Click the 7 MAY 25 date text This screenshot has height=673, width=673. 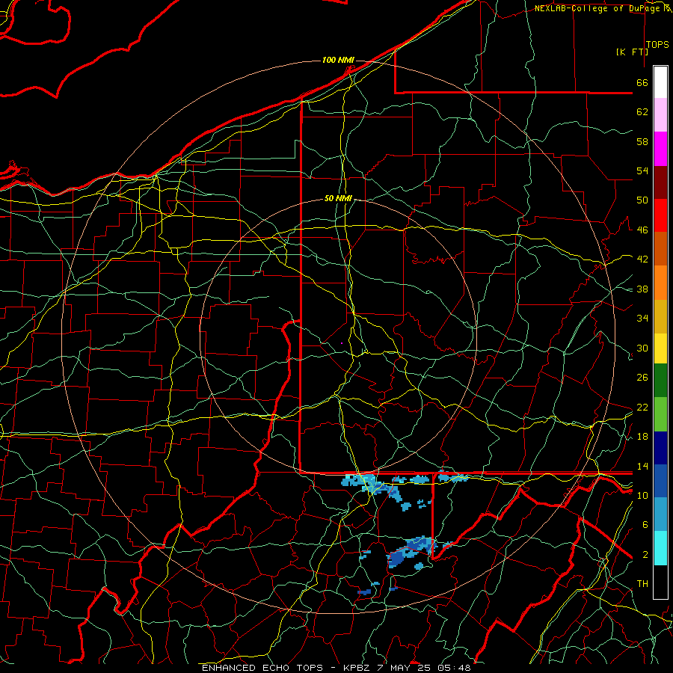tap(405, 668)
